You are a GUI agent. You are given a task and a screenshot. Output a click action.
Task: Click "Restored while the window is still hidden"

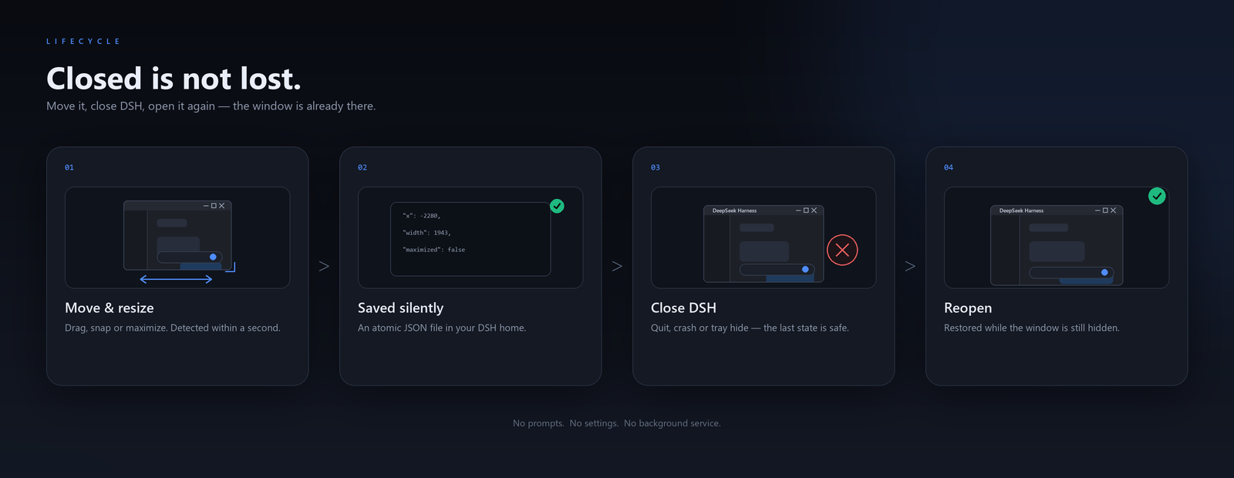pos(1032,328)
